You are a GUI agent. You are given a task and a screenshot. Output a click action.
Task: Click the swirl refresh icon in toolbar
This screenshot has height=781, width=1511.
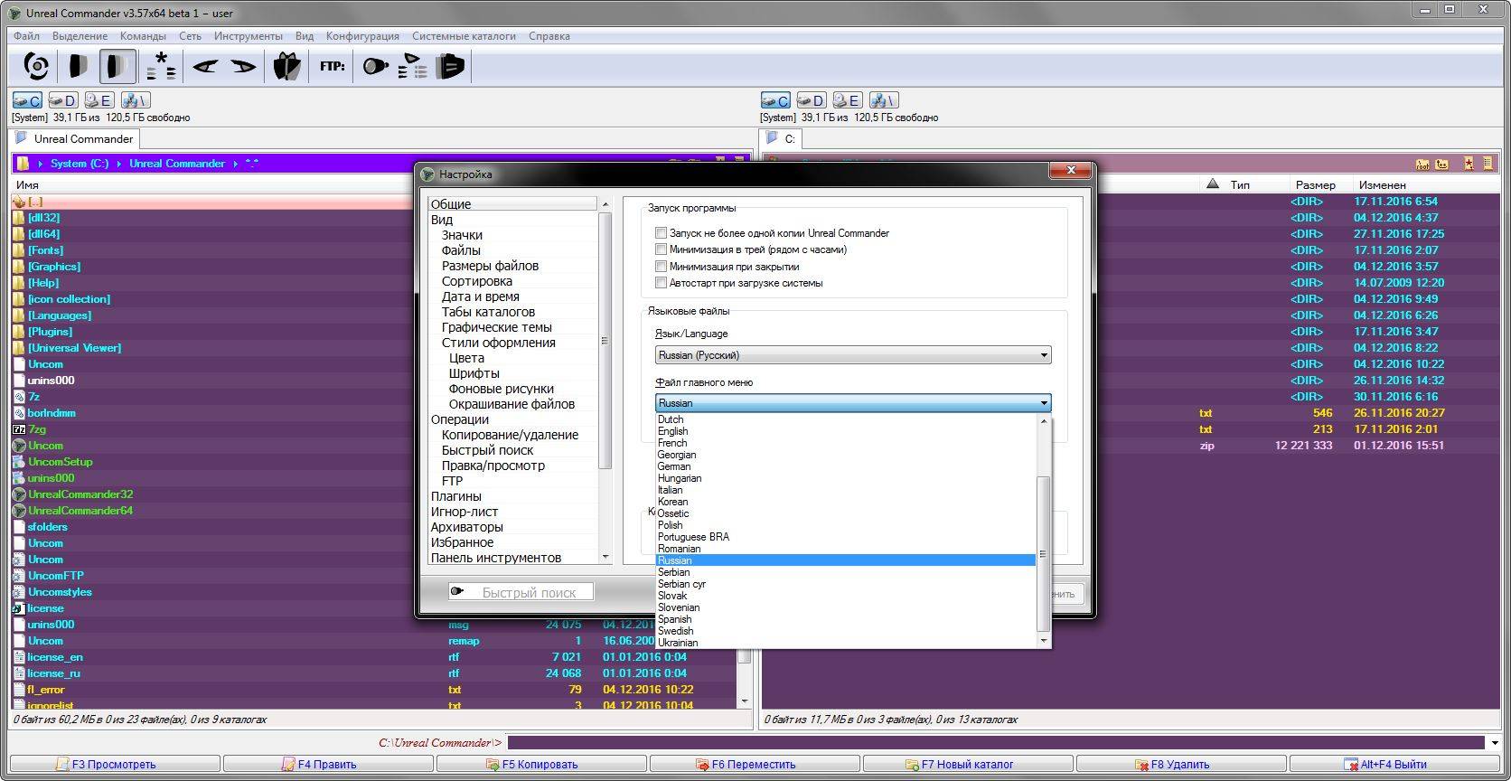click(x=35, y=66)
